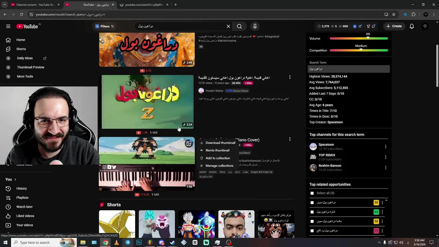The height and width of the screenshot is (247, 439).
Task: Open Photoshop from the taskbar
Action: coord(139,243)
